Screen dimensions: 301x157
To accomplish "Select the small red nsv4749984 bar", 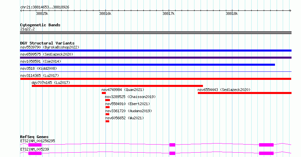I will 104,93.
